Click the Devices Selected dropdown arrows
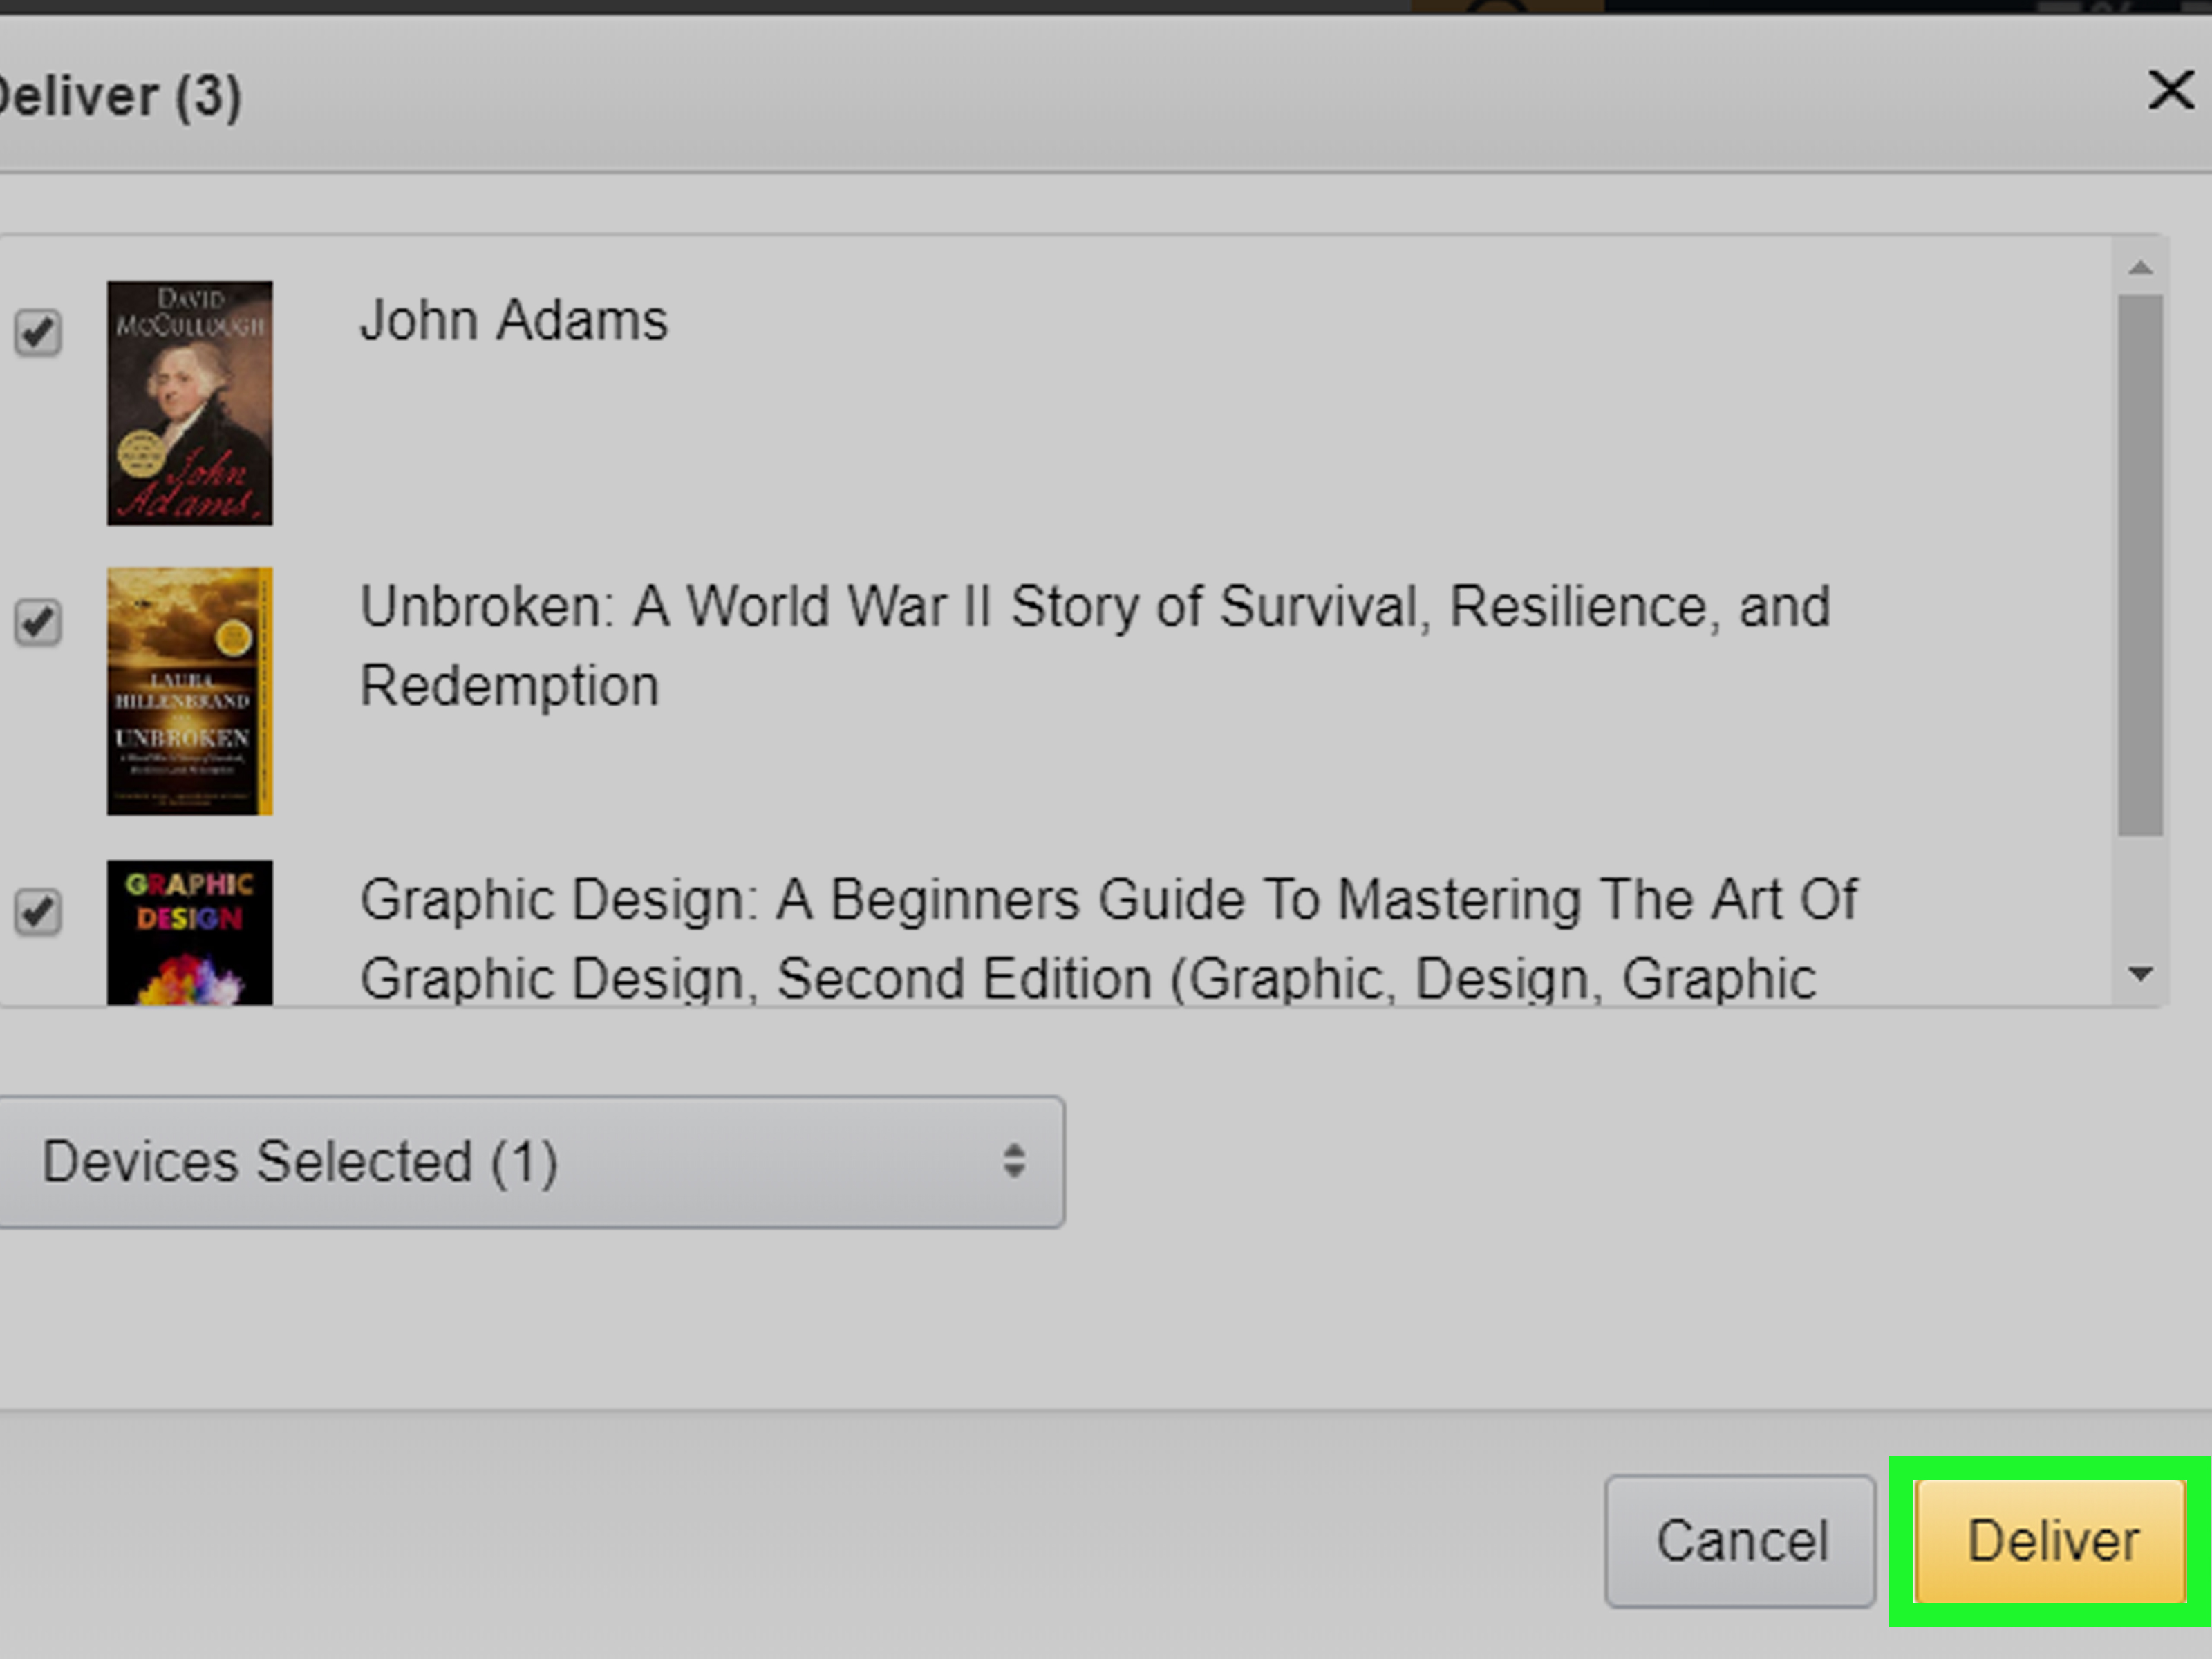Screen dimensions: 2212x1659 click(x=1014, y=1162)
